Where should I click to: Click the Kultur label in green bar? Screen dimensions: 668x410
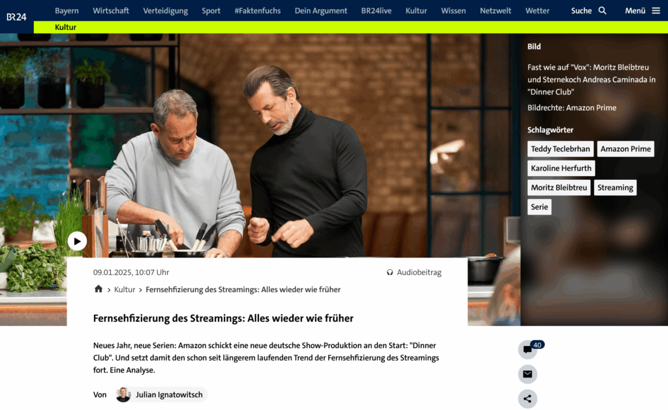point(66,27)
